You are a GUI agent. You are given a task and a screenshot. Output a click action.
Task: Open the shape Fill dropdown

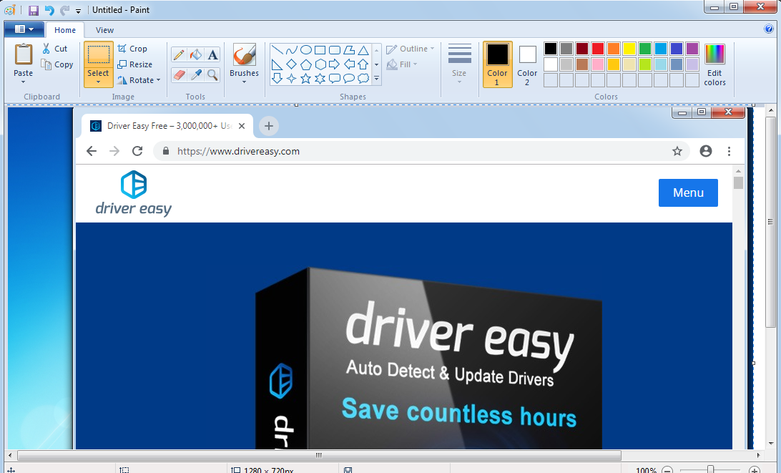point(402,64)
